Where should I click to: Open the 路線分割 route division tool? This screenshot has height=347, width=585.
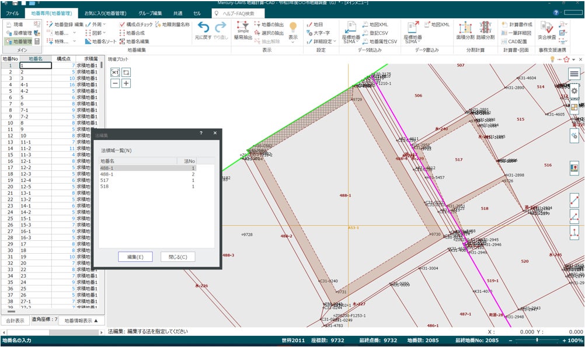pos(485,30)
